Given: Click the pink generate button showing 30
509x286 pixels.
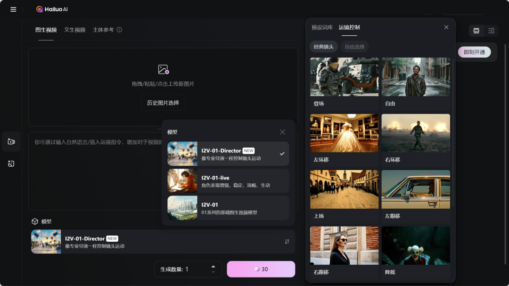Looking at the screenshot, I should tap(261, 269).
